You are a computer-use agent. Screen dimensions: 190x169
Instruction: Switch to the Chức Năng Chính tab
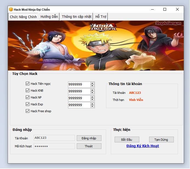click(x=23, y=17)
